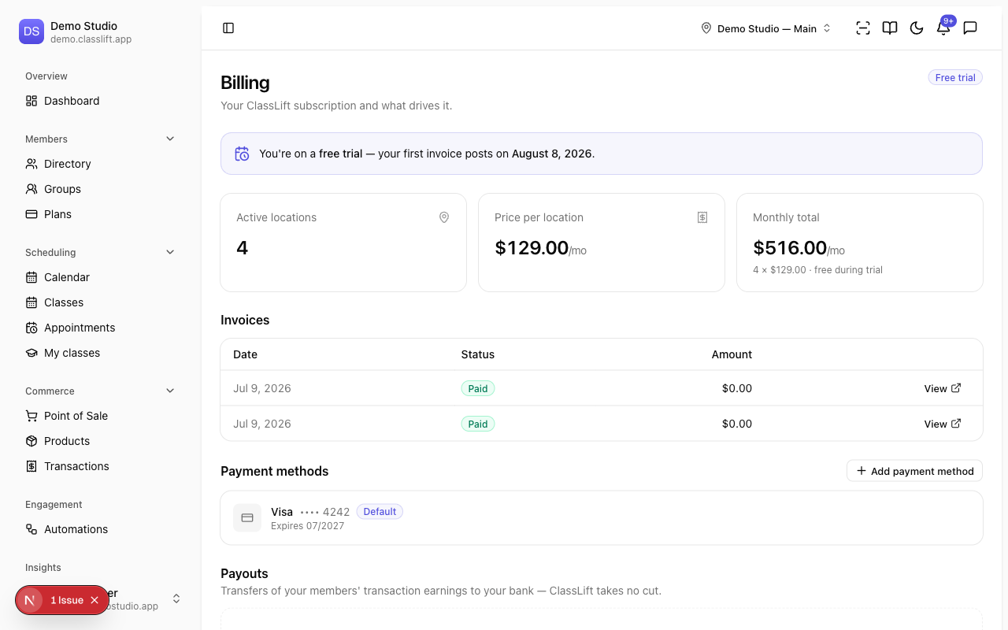
Task: Click the Date column header
Action: point(245,354)
